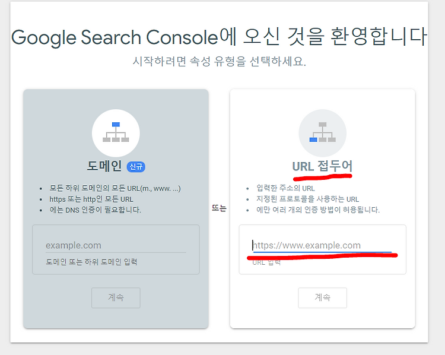Select the URL 접두어 property type heading

click(322, 166)
